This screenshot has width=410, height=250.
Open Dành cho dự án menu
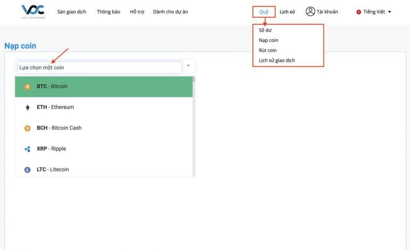point(170,12)
